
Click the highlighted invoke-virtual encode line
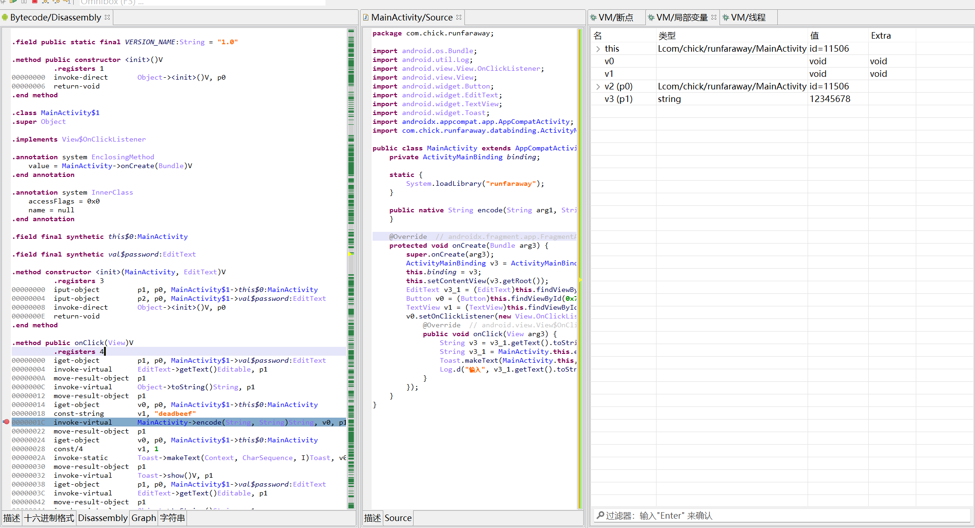(x=179, y=422)
